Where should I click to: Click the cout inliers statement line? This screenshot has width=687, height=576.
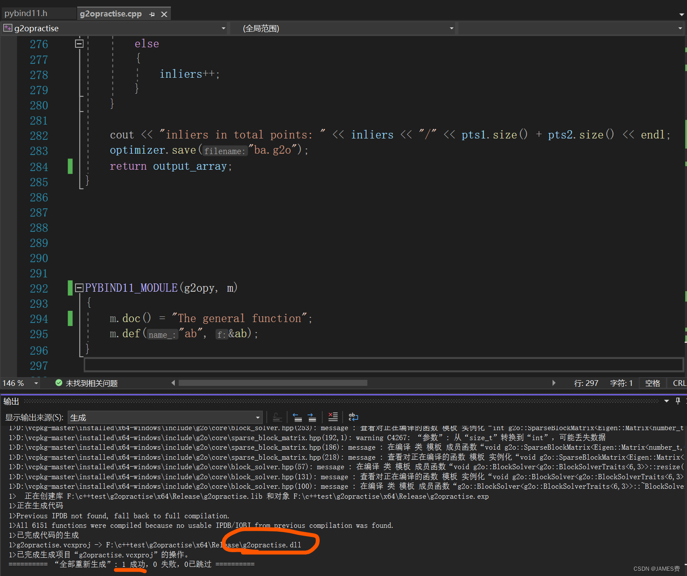pyautogui.click(x=390, y=135)
